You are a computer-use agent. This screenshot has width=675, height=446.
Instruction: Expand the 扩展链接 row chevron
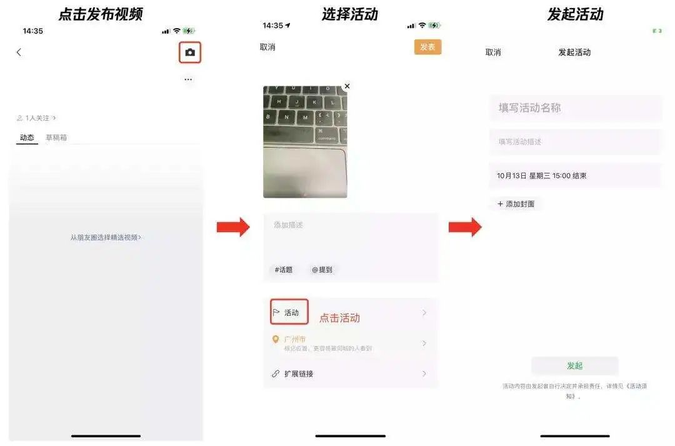(x=424, y=373)
